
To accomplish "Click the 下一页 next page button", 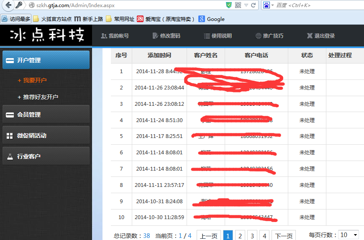I will coord(284,236).
